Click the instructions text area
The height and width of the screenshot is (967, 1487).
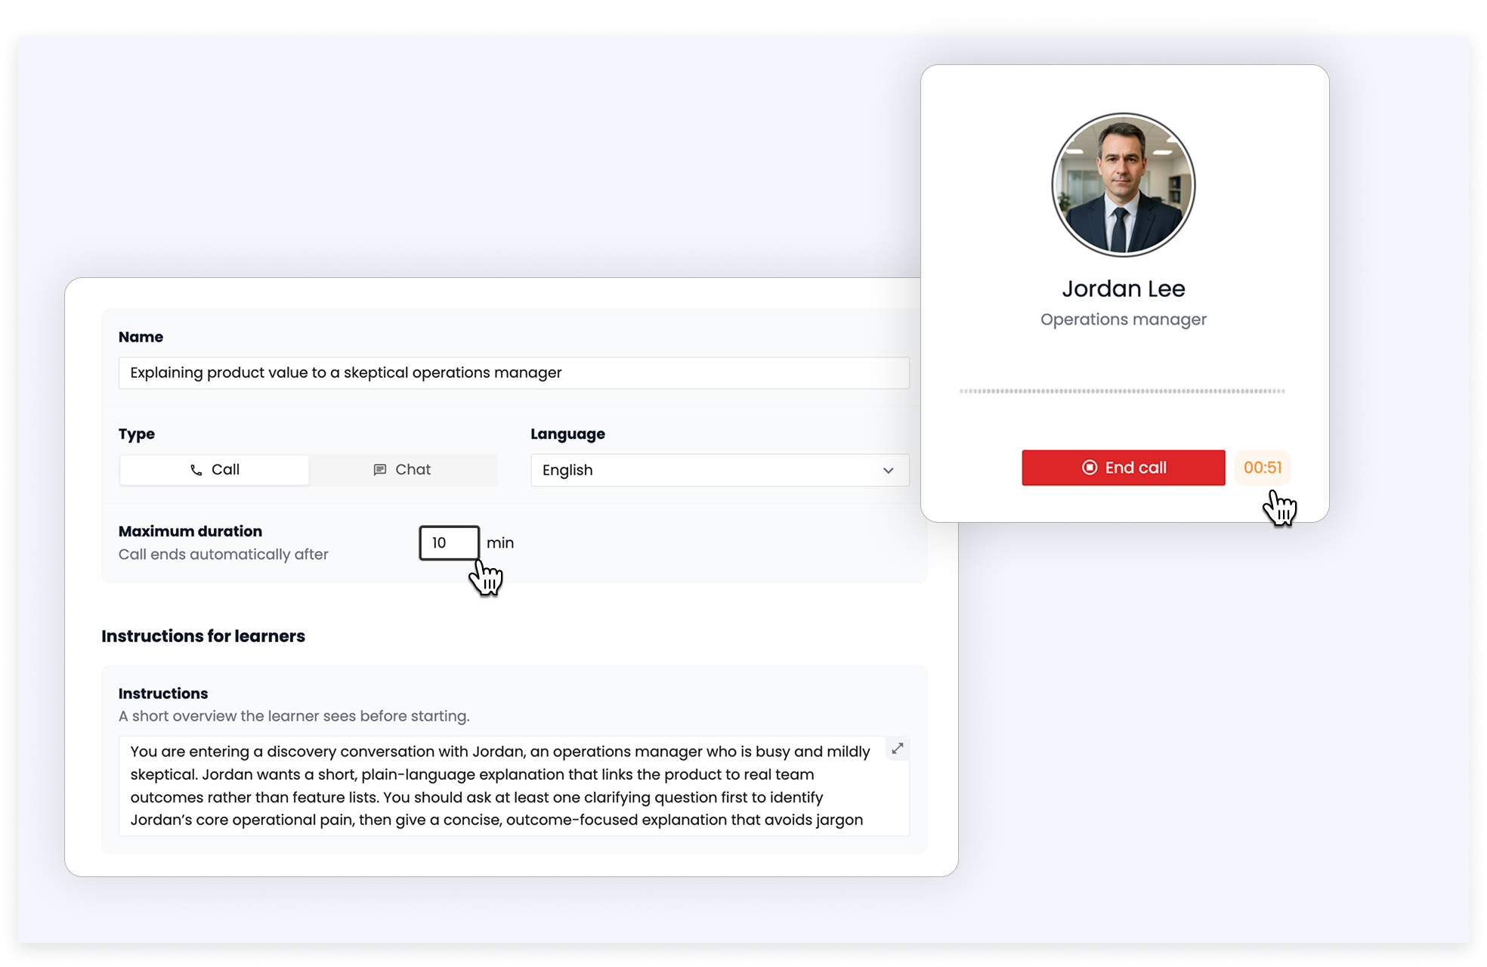(514, 786)
